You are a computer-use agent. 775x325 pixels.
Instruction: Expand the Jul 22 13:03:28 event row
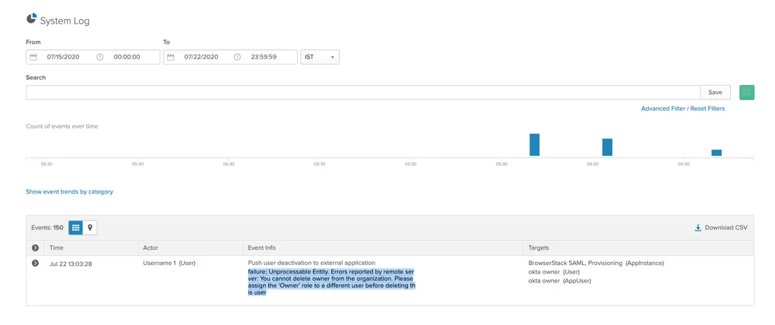35,263
